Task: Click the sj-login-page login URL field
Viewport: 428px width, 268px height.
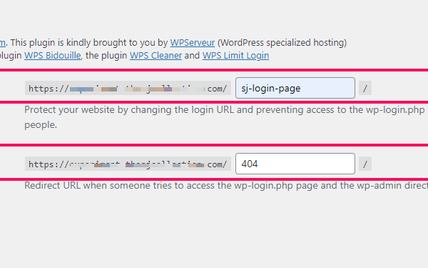Action: pyautogui.click(x=295, y=88)
